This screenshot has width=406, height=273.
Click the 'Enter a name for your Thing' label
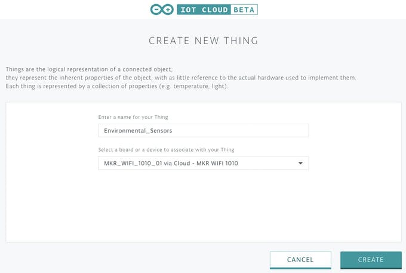coord(133,117)
